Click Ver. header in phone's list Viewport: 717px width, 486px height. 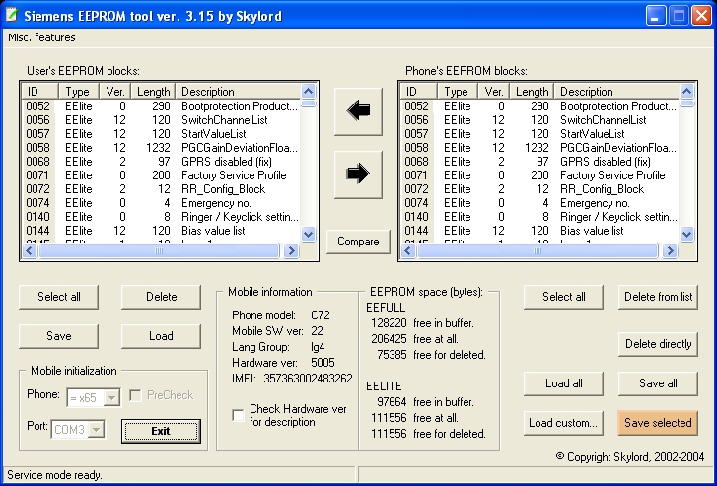click(493, 92)
